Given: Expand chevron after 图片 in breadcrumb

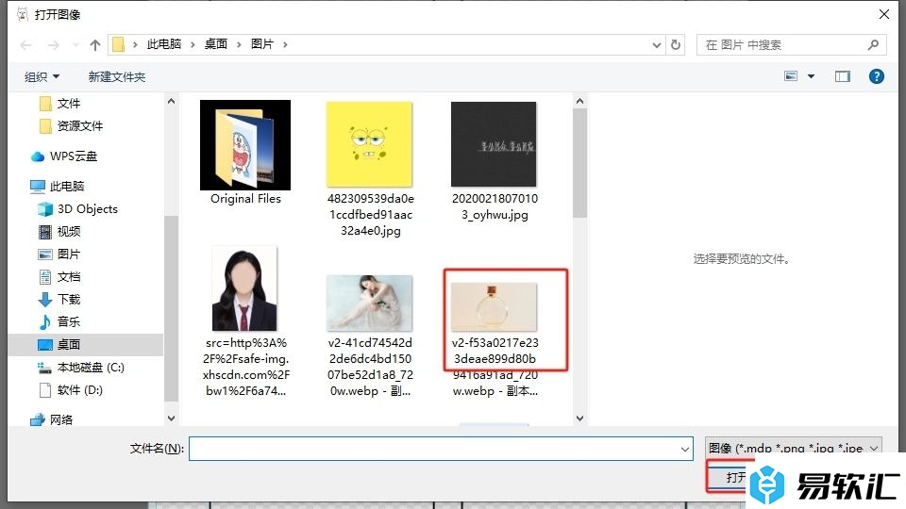Looking at the screenshot, I should 285,44.
